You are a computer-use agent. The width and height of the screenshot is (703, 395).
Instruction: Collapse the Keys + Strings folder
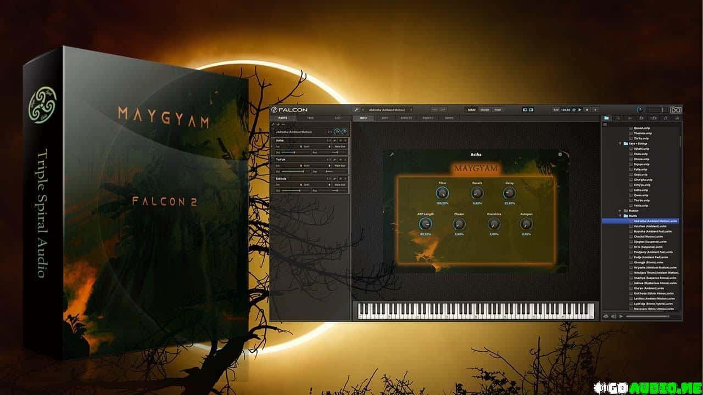tap(620, 143)
